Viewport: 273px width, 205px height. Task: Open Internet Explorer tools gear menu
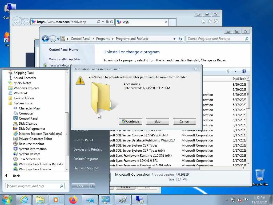tap(216, 21)
